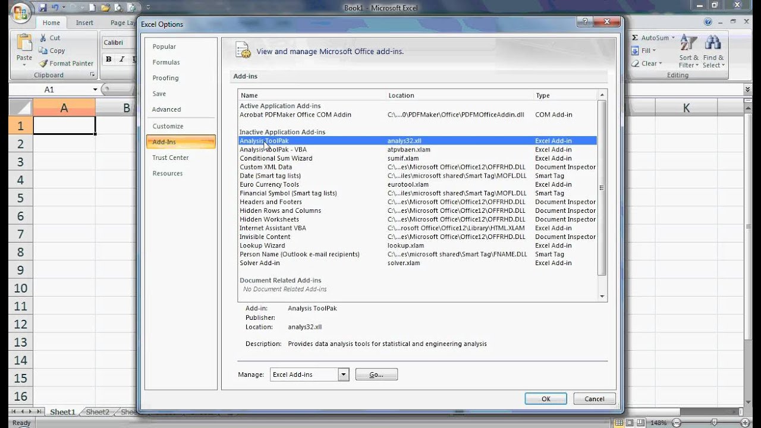
Task: Select Analysis ToolPak - VBA row
Action: point(417,150)
